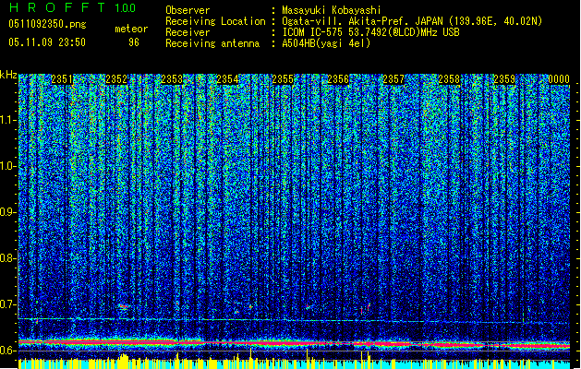The width and height of the screenshot is (581, 369).
Task: Click the receiving location Ogata-vill. Akita-Pref. text
Action: (x=412, y=21)
